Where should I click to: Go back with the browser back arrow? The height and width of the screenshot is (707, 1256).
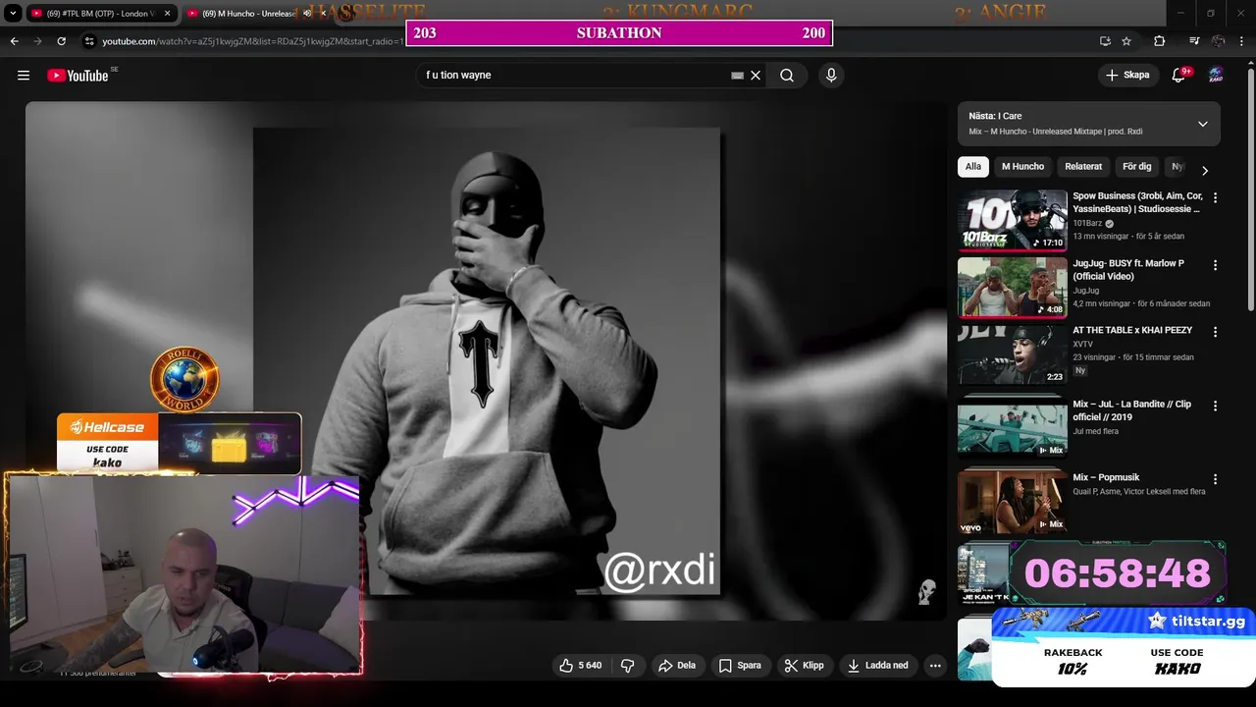[14, 41]
